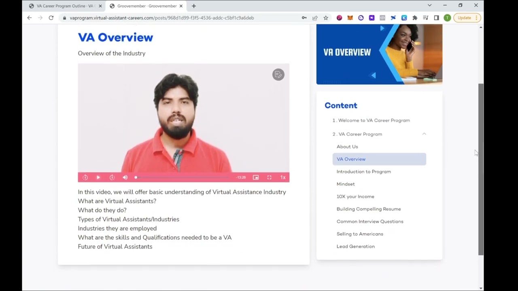Open the blue bird-like extension icon

(393, 18)
